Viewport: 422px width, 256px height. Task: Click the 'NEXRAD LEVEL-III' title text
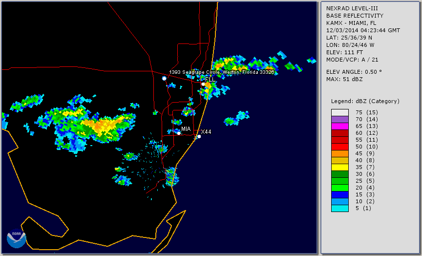[353, 8]
